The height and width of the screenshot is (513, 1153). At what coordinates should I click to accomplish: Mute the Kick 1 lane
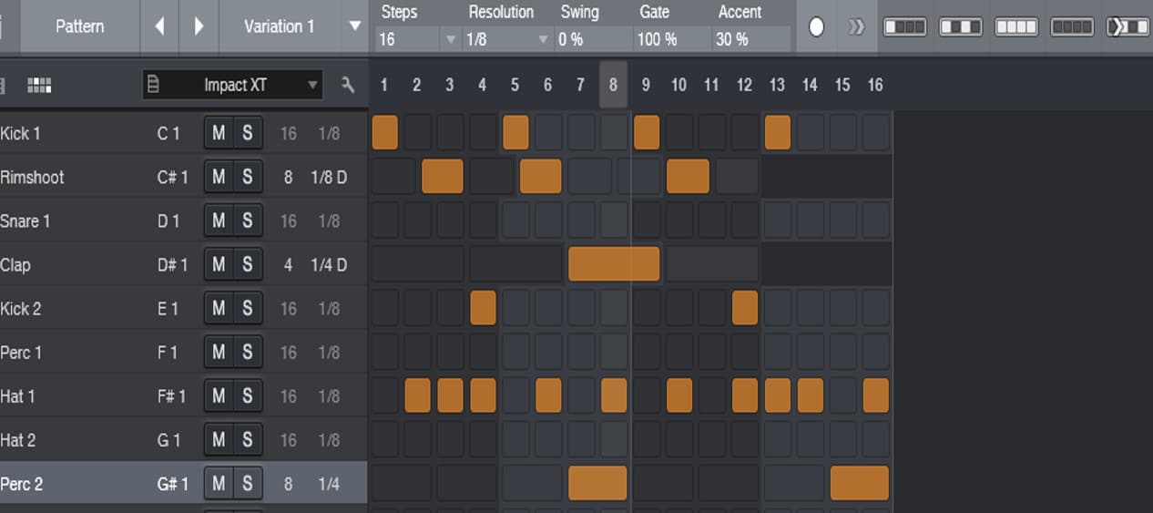tap(219, 133)
